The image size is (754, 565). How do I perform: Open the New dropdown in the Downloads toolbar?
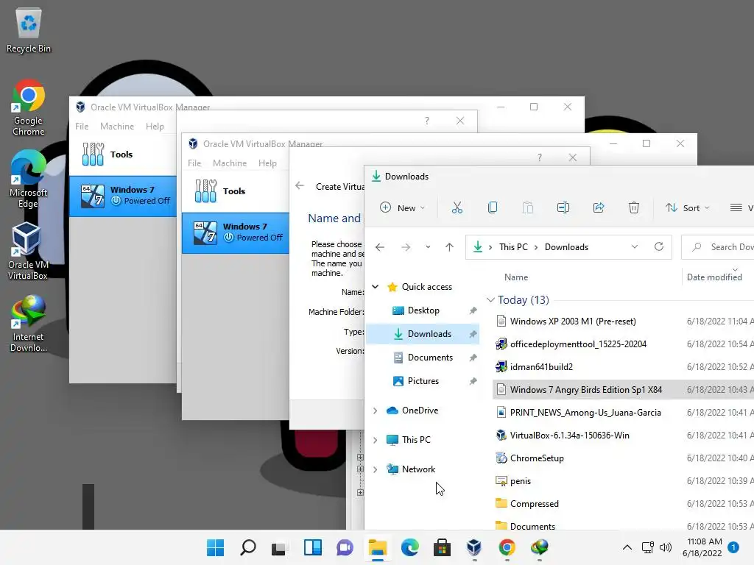point(403,207)
